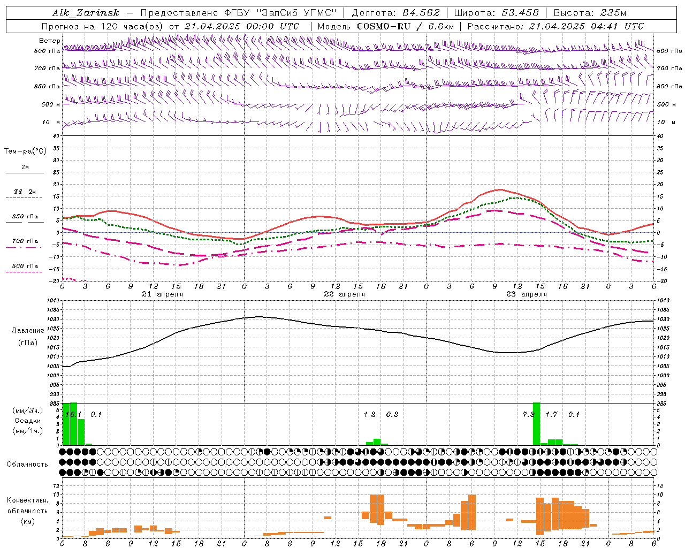Select the elevation text Высота: 235м
685x548 pixels.
point(590,13)
